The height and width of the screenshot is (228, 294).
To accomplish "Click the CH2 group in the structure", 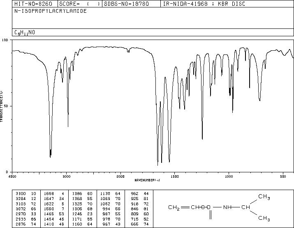I will (x=174, y=207).
